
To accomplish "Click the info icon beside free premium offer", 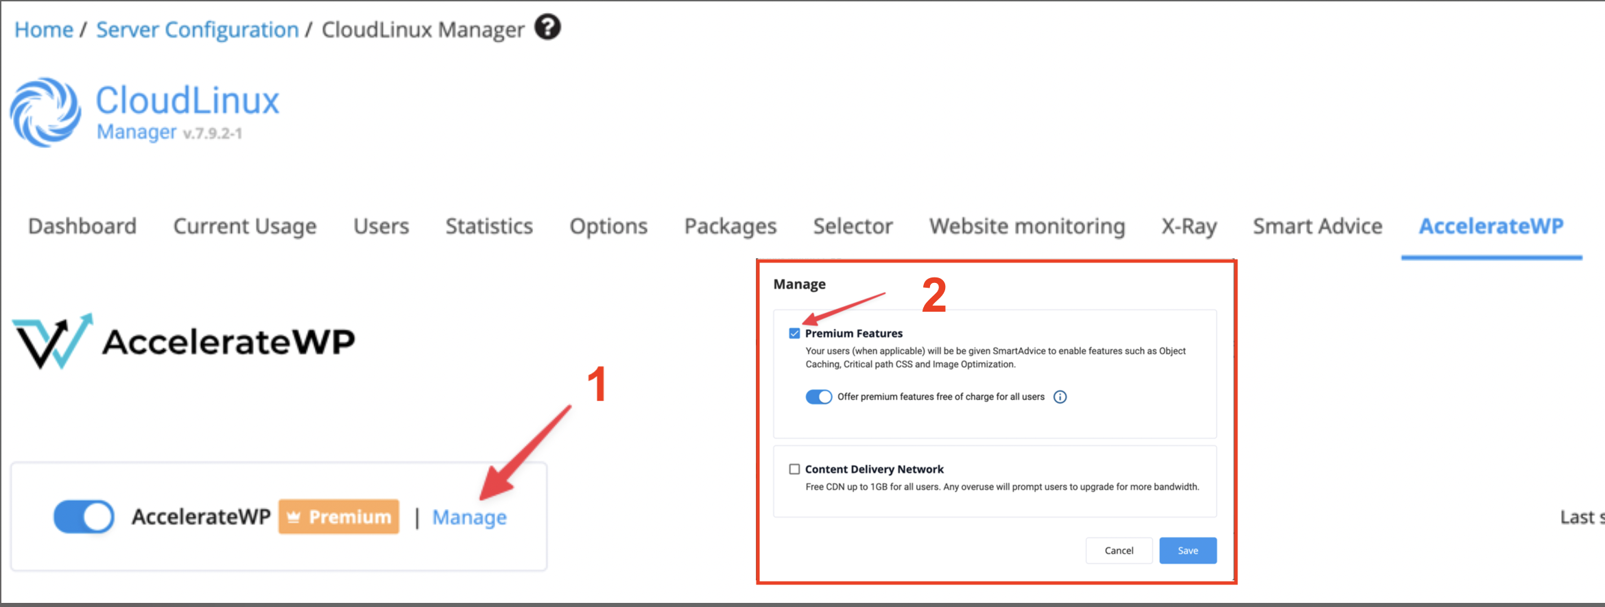I will click(1060, 397).
